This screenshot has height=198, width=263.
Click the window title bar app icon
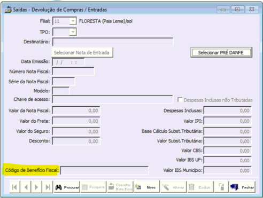pyautogui.click(x=8, y=10)
